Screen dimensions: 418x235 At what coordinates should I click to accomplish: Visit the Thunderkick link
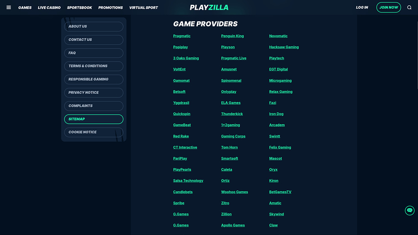(x=232, y=114)
